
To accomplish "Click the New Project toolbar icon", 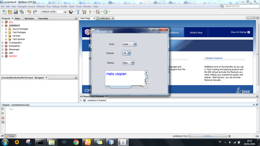I will [10, 12].
